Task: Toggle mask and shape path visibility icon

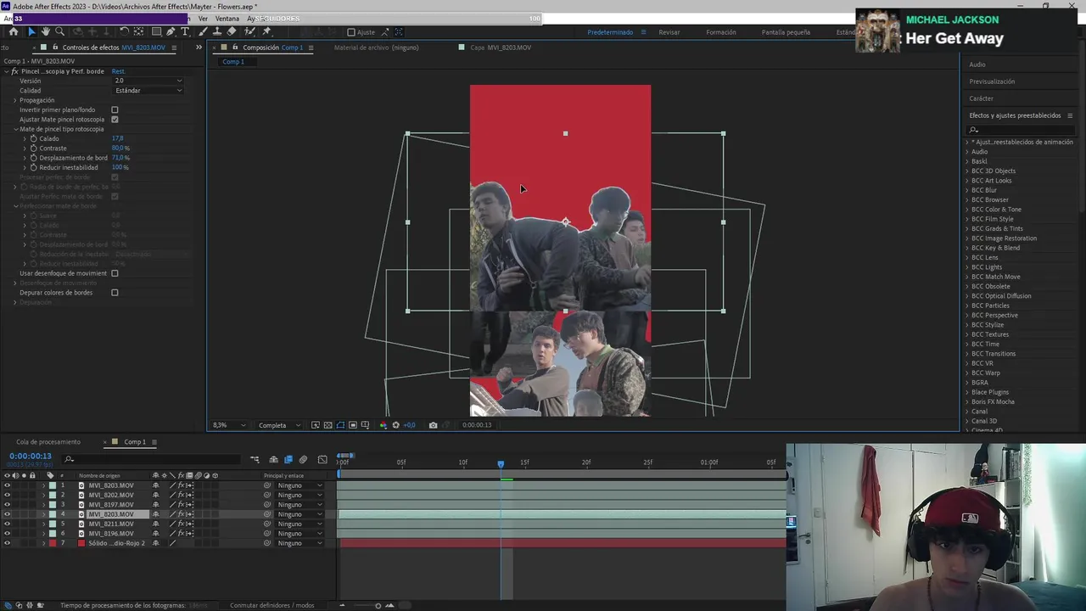Action: click(x=340, y=425)
